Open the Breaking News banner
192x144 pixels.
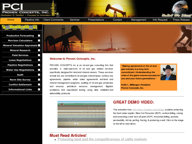click(20, 27)
